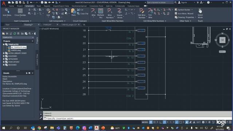Click the Location View side tab

37,60
